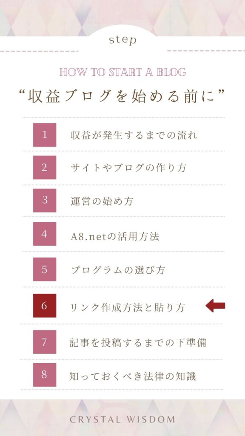The image size is (245, 436).
Task: Select 記事を投稿するまでの下準備 entry
Action: pos(138,343)
